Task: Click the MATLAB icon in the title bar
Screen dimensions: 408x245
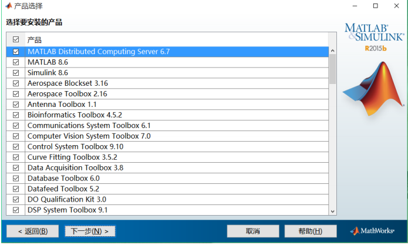Action: coord(9,6)
